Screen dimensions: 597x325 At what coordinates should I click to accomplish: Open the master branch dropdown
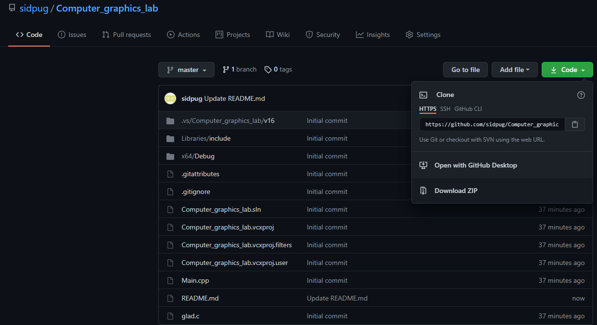click(x=186, y=70)
